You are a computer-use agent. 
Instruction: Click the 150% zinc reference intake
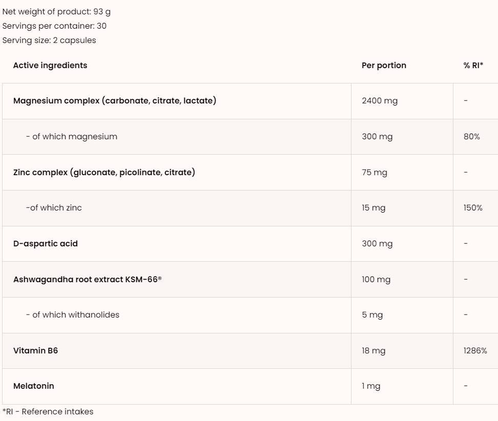point(473,208)
